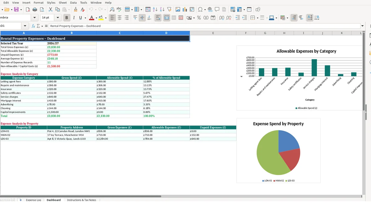Open Find and Replace
Screen dimensions: 371x208
point(112,10)
